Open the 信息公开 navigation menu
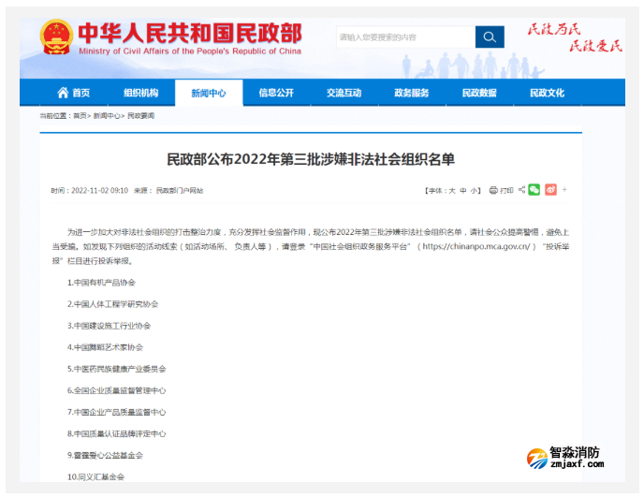644x497 pixels. [276, 93]
